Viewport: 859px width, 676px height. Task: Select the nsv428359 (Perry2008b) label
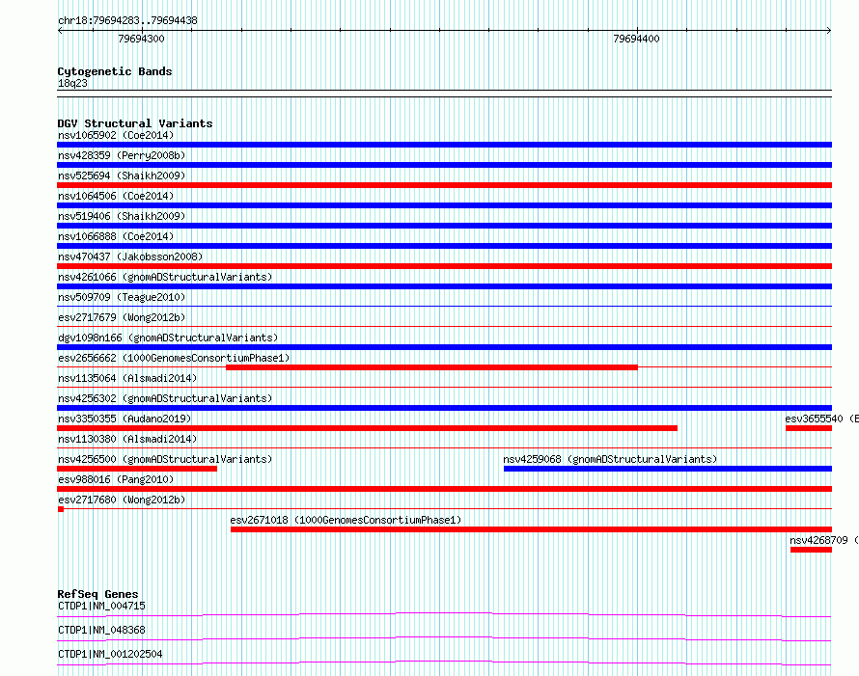tap(122, 155)
